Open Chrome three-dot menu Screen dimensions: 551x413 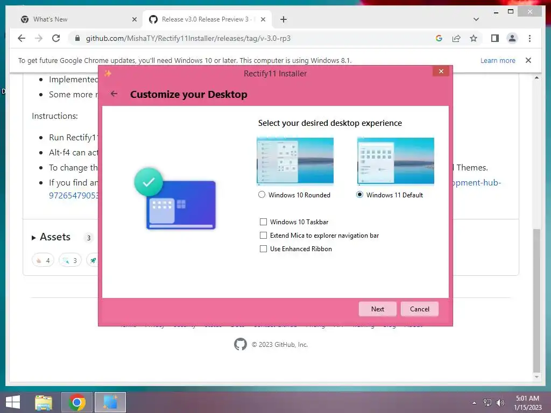click(529, 38)
